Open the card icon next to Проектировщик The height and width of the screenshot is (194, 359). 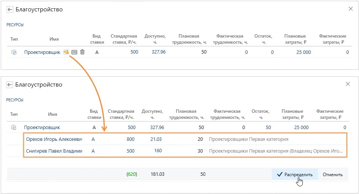(x=74, y=52)
